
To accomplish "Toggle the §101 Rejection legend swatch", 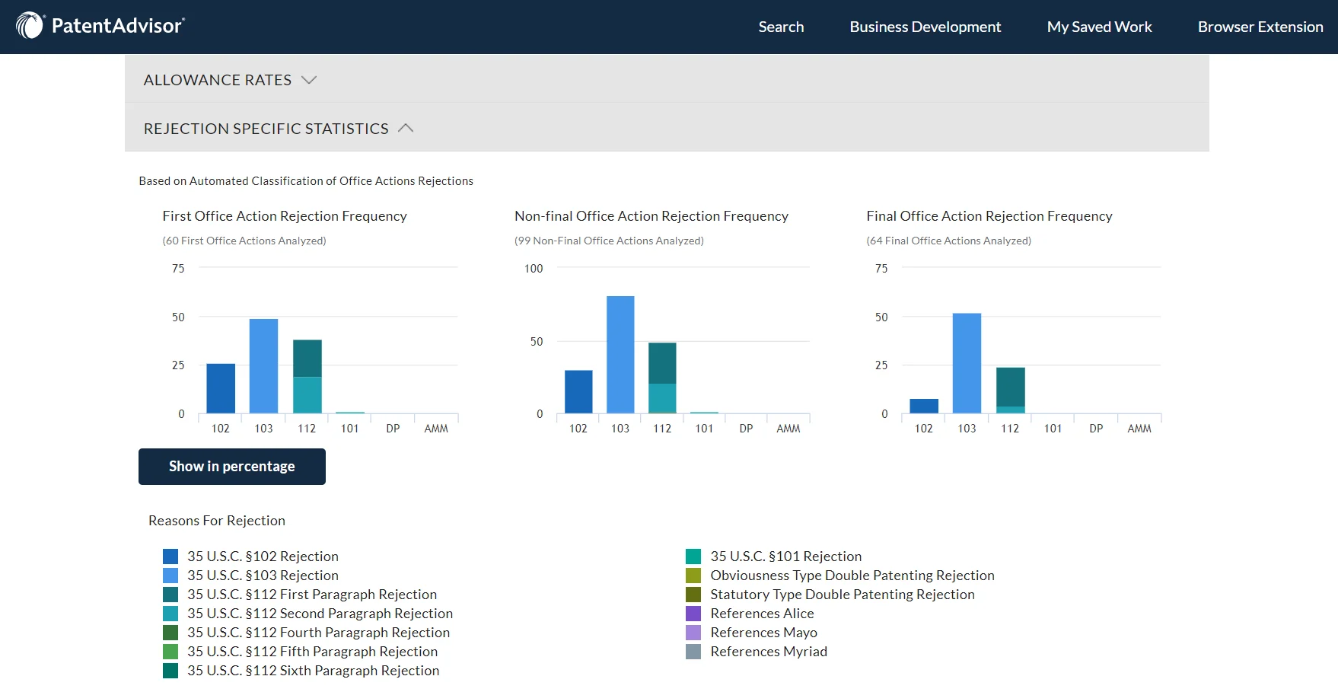I will [693, 556].
